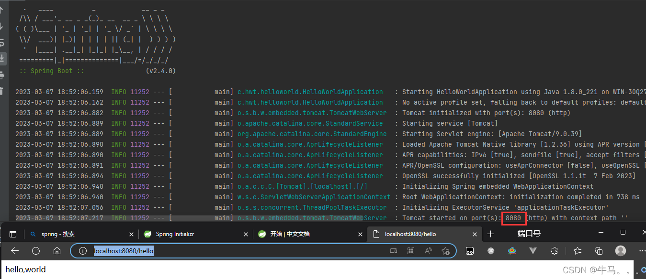This screenshot has height=279, width=646.
Task: Click timestamp "2023-03-07 18:52:06.159"
Action: click(x=59, y=92)
